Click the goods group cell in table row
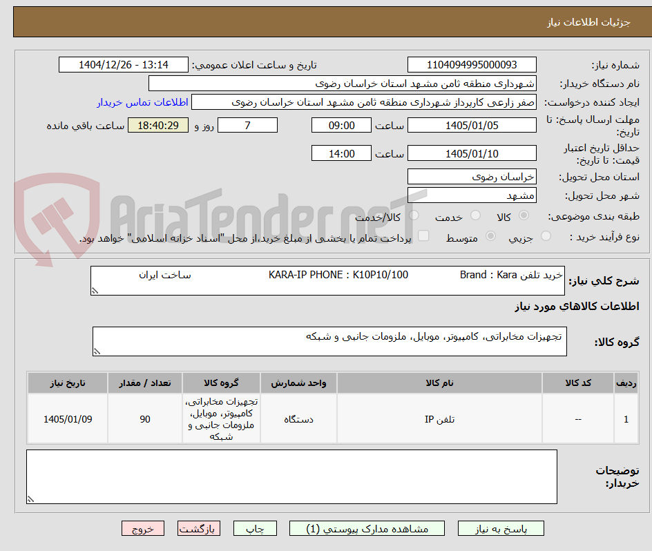 click(x=221, y=419)
